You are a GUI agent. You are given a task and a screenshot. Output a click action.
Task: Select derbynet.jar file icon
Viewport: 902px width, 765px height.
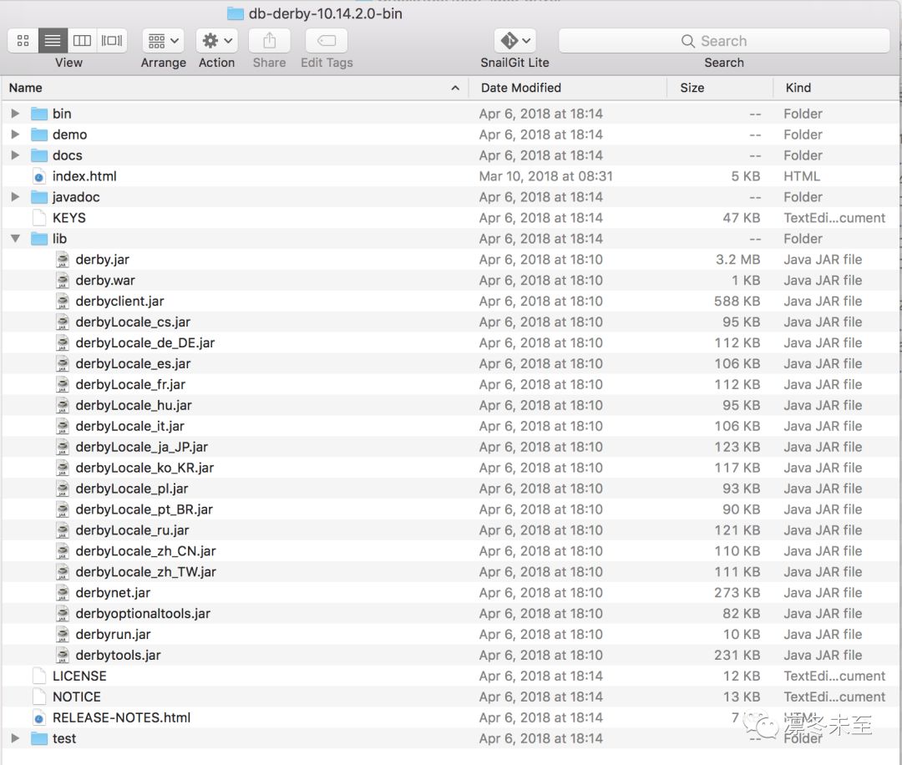coord(63,592)
